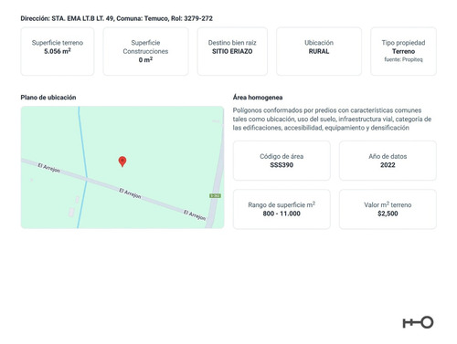Viewport: 457px width, 344px height.
Task: Click the '$2,500' value
Action: click(x=388, y=214)
